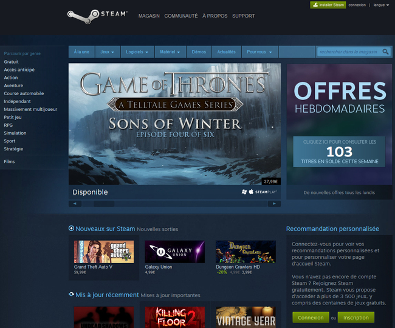Click the carousel right arrow
The width and height of the screenshot is (395, 328).
coord(274,204)
